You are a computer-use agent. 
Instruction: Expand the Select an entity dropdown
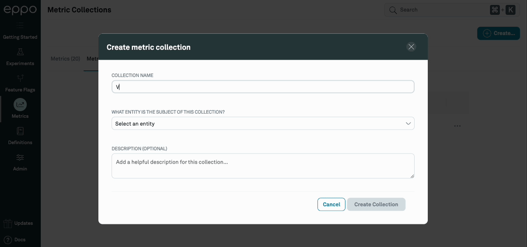[x=263, y=124]
